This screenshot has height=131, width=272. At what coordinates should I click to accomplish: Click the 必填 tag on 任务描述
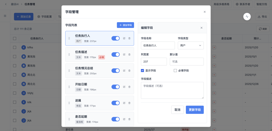coord(102,57)
